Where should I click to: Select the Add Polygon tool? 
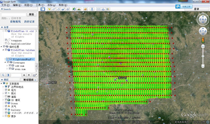[54, 9]
